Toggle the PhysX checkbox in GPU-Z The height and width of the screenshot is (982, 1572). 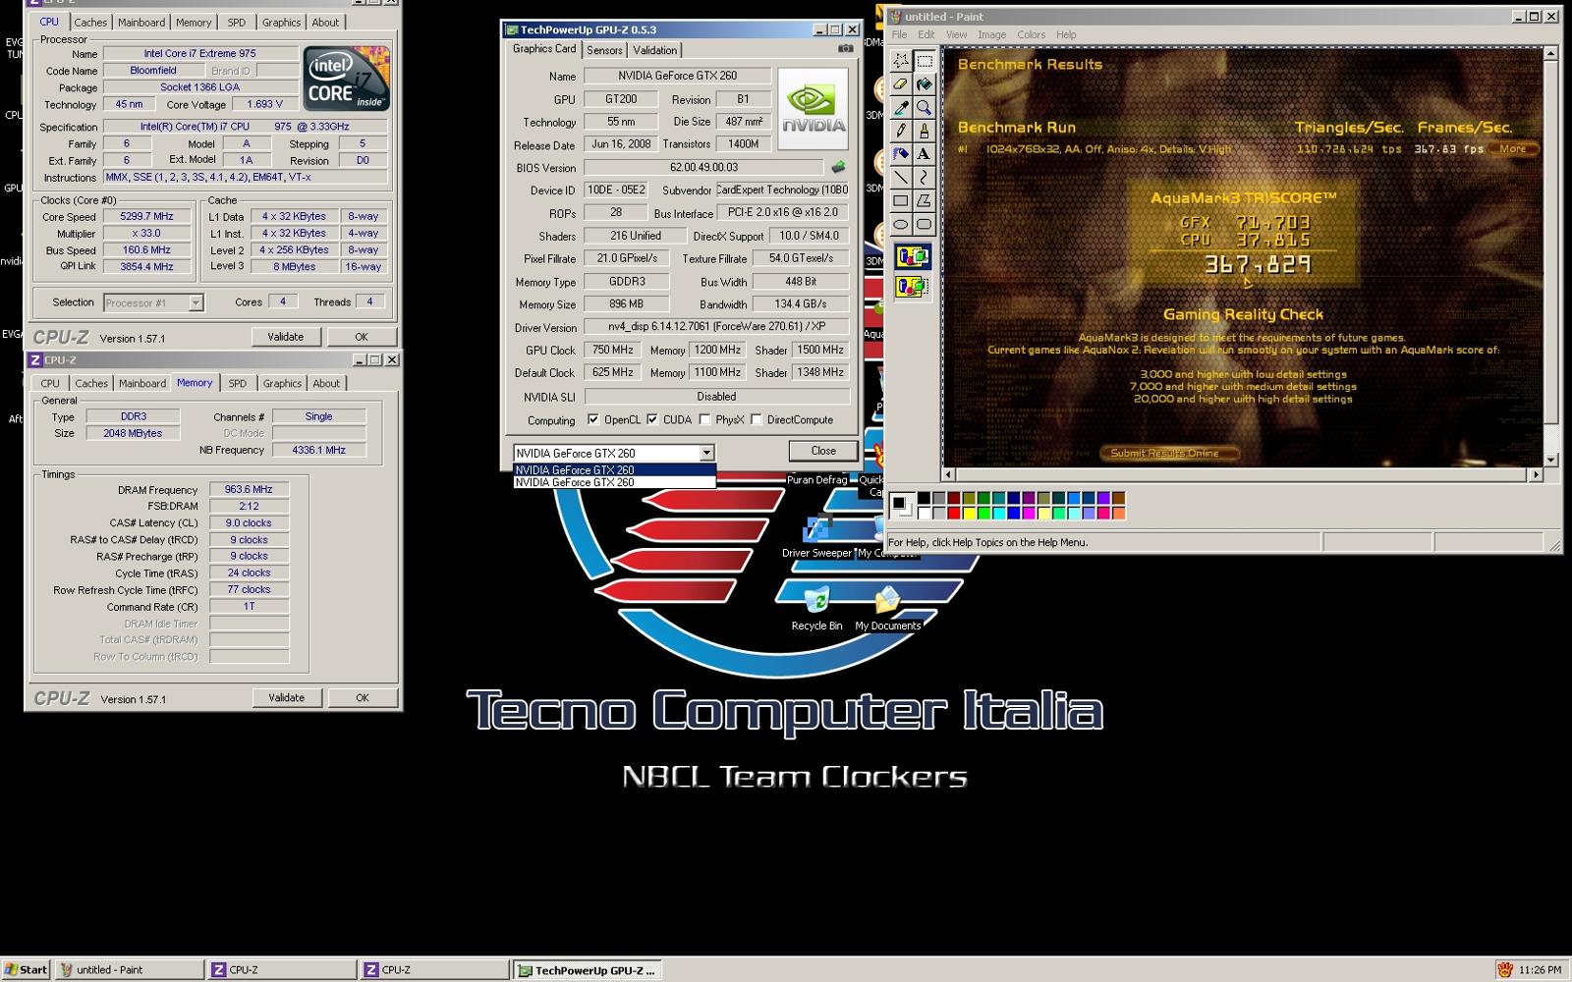(704, 419)
